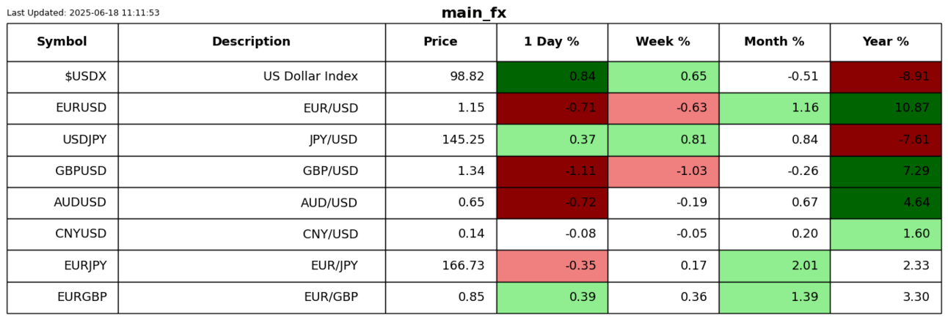948x320 pixels.
Task: Click the CNYUSD symbol cell
Action: [x=62, y=234]
